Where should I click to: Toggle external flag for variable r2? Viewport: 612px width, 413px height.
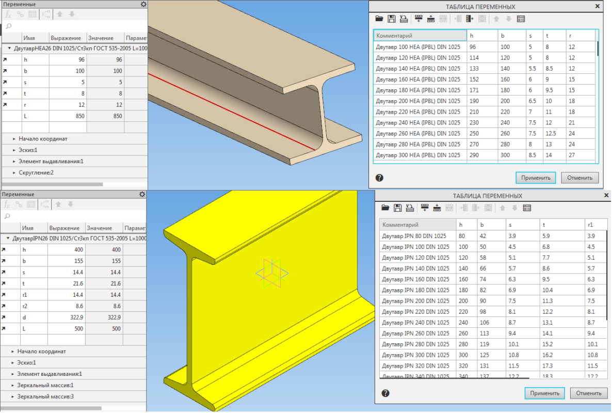(4, 307)
